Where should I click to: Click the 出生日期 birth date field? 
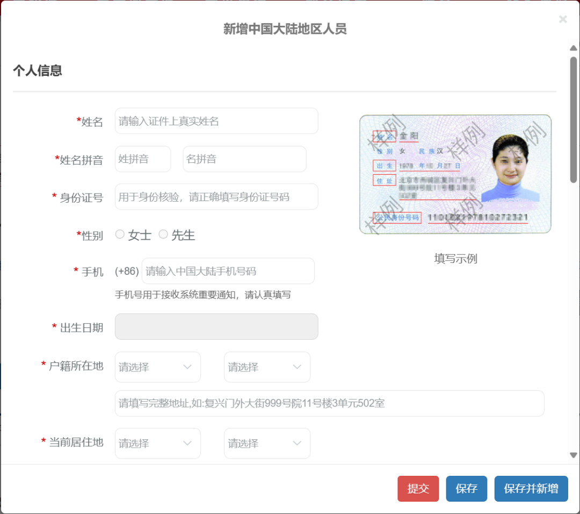pos(216,326)
